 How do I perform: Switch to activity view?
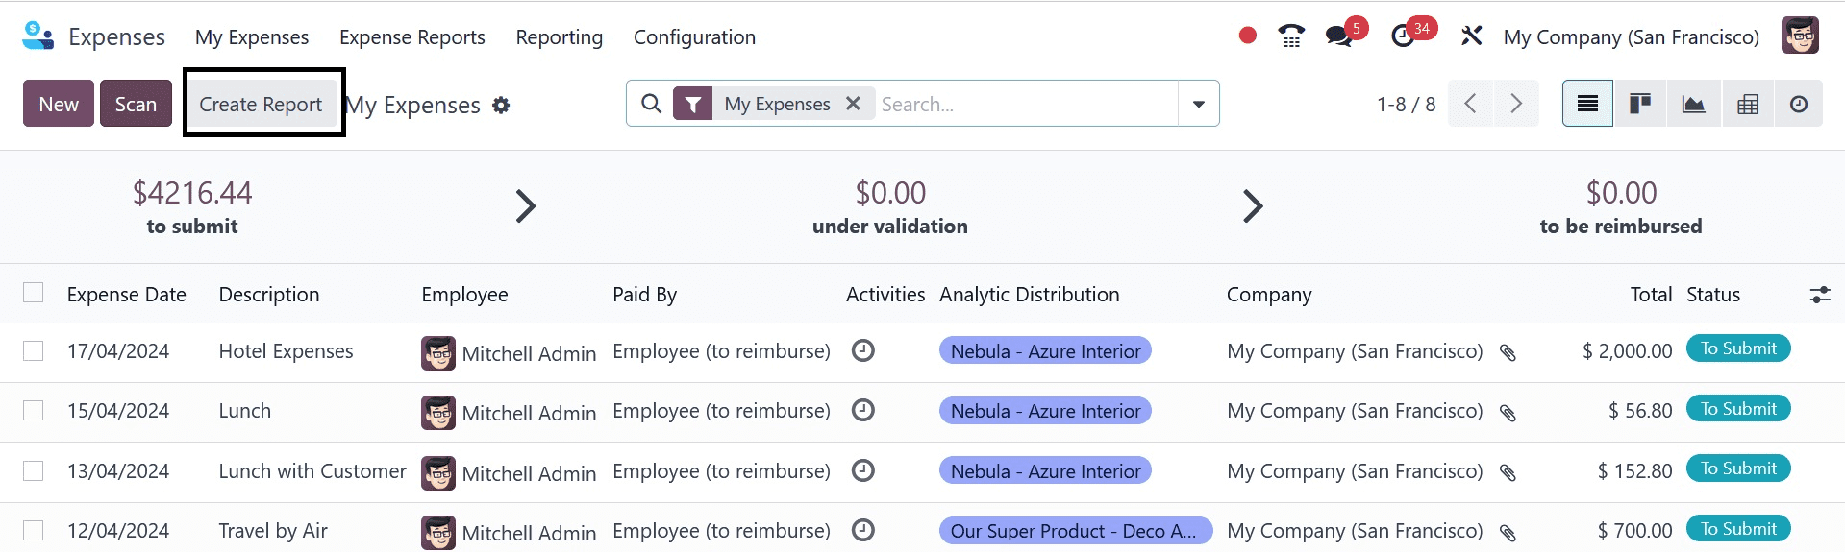[1799, 104]
